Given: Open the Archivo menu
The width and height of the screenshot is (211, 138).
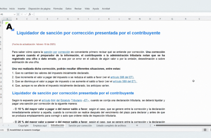Looking at the screenshot, I should [4, 9].
